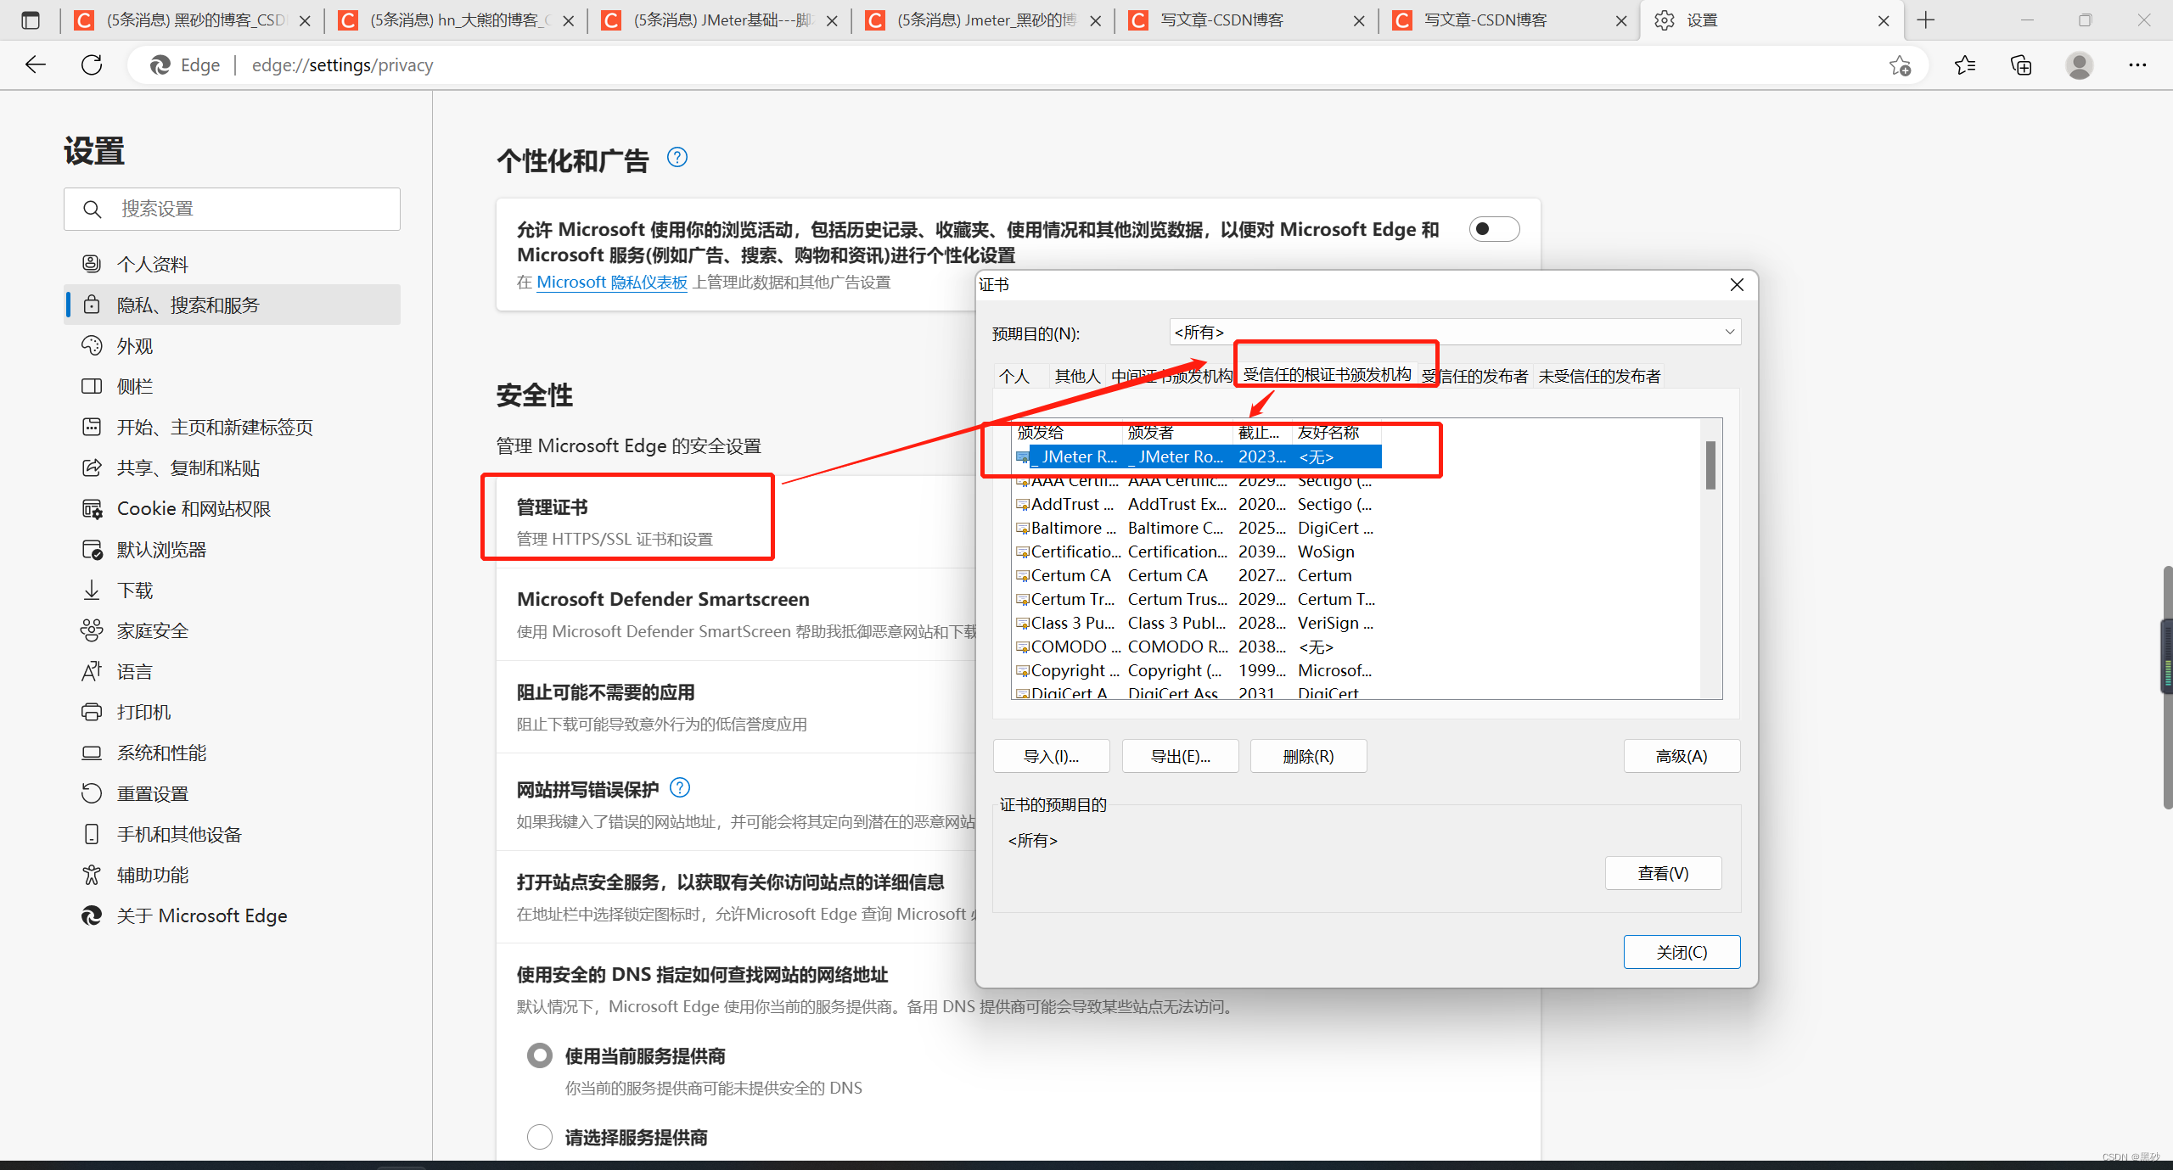
Task: Select 请选择服务提供商 radio button
Action: (x=540, y=1137)
